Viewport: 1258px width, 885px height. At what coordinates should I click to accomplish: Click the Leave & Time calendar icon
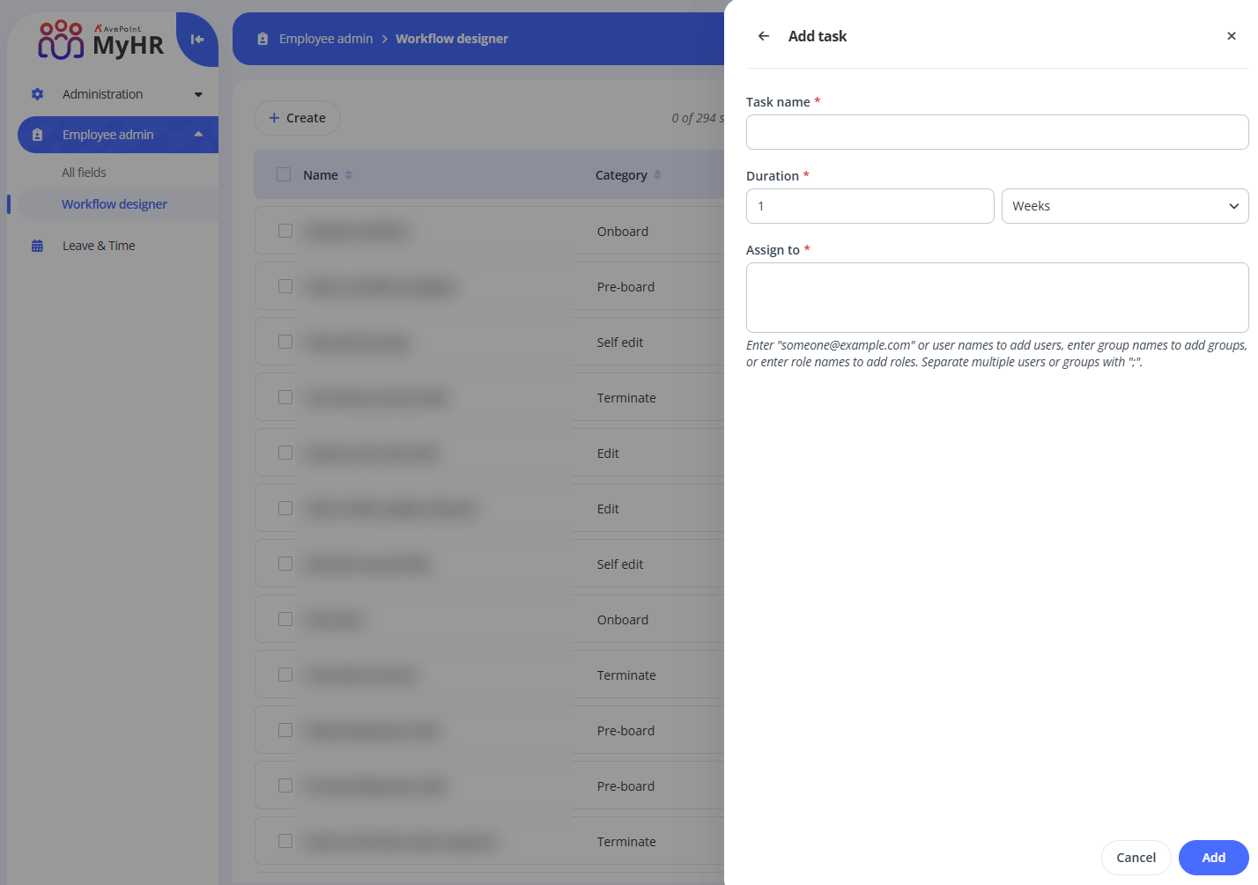pos(37,246)
